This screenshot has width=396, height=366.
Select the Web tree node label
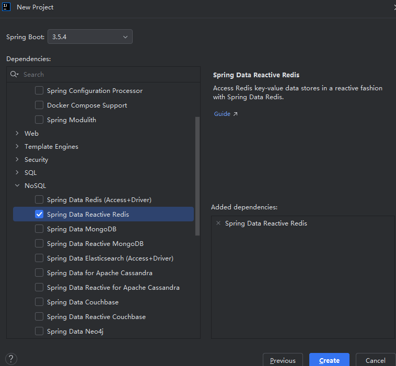pos(31,134)
